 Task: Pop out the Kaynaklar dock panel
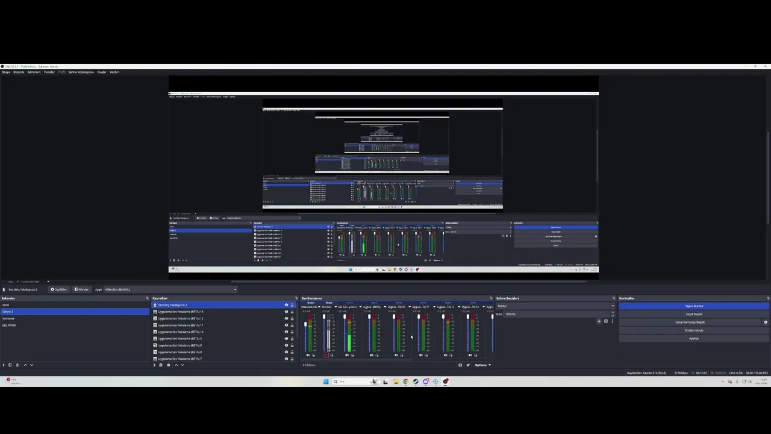(x=296, y=298)
